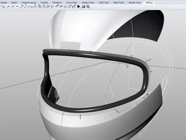This screenshot has width=186, height=140.
Task: Open the Display toolbar tab
Action: pos(4,3)
